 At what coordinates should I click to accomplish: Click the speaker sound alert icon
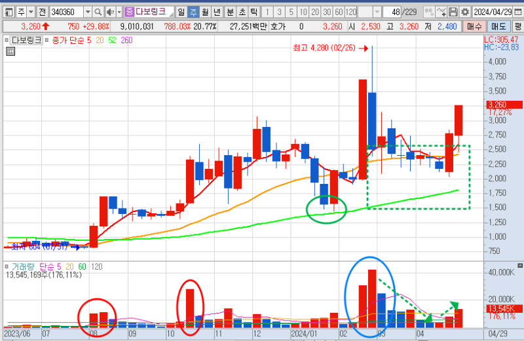(x=110, y=12)
